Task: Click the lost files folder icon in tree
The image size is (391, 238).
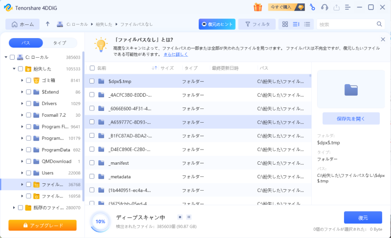Action: click(x=28, y=69)
